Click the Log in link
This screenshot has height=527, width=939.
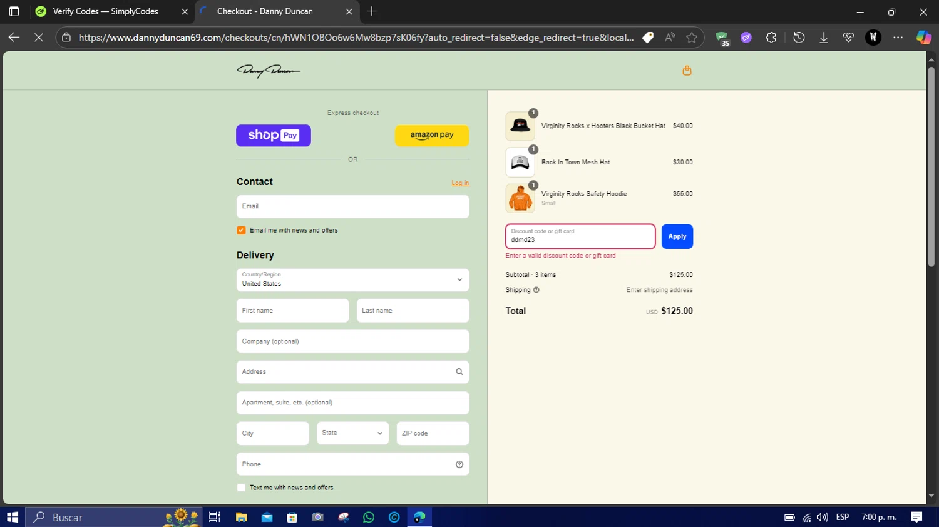tap(460, 183)
